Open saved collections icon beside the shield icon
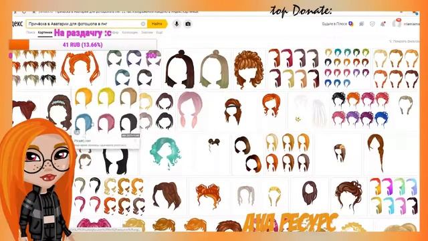 click(361, 24)
